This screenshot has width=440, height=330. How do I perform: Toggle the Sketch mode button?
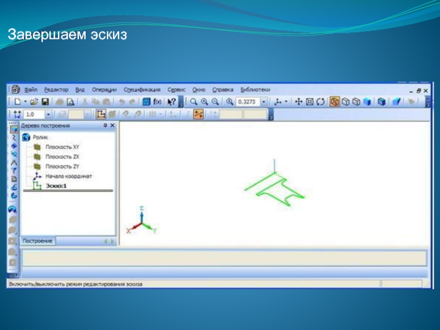tap(101, 114)
